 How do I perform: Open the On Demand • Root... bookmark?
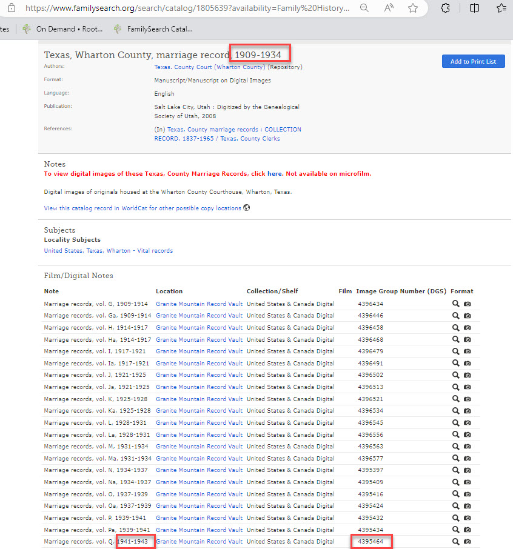(x=62, y=29)
